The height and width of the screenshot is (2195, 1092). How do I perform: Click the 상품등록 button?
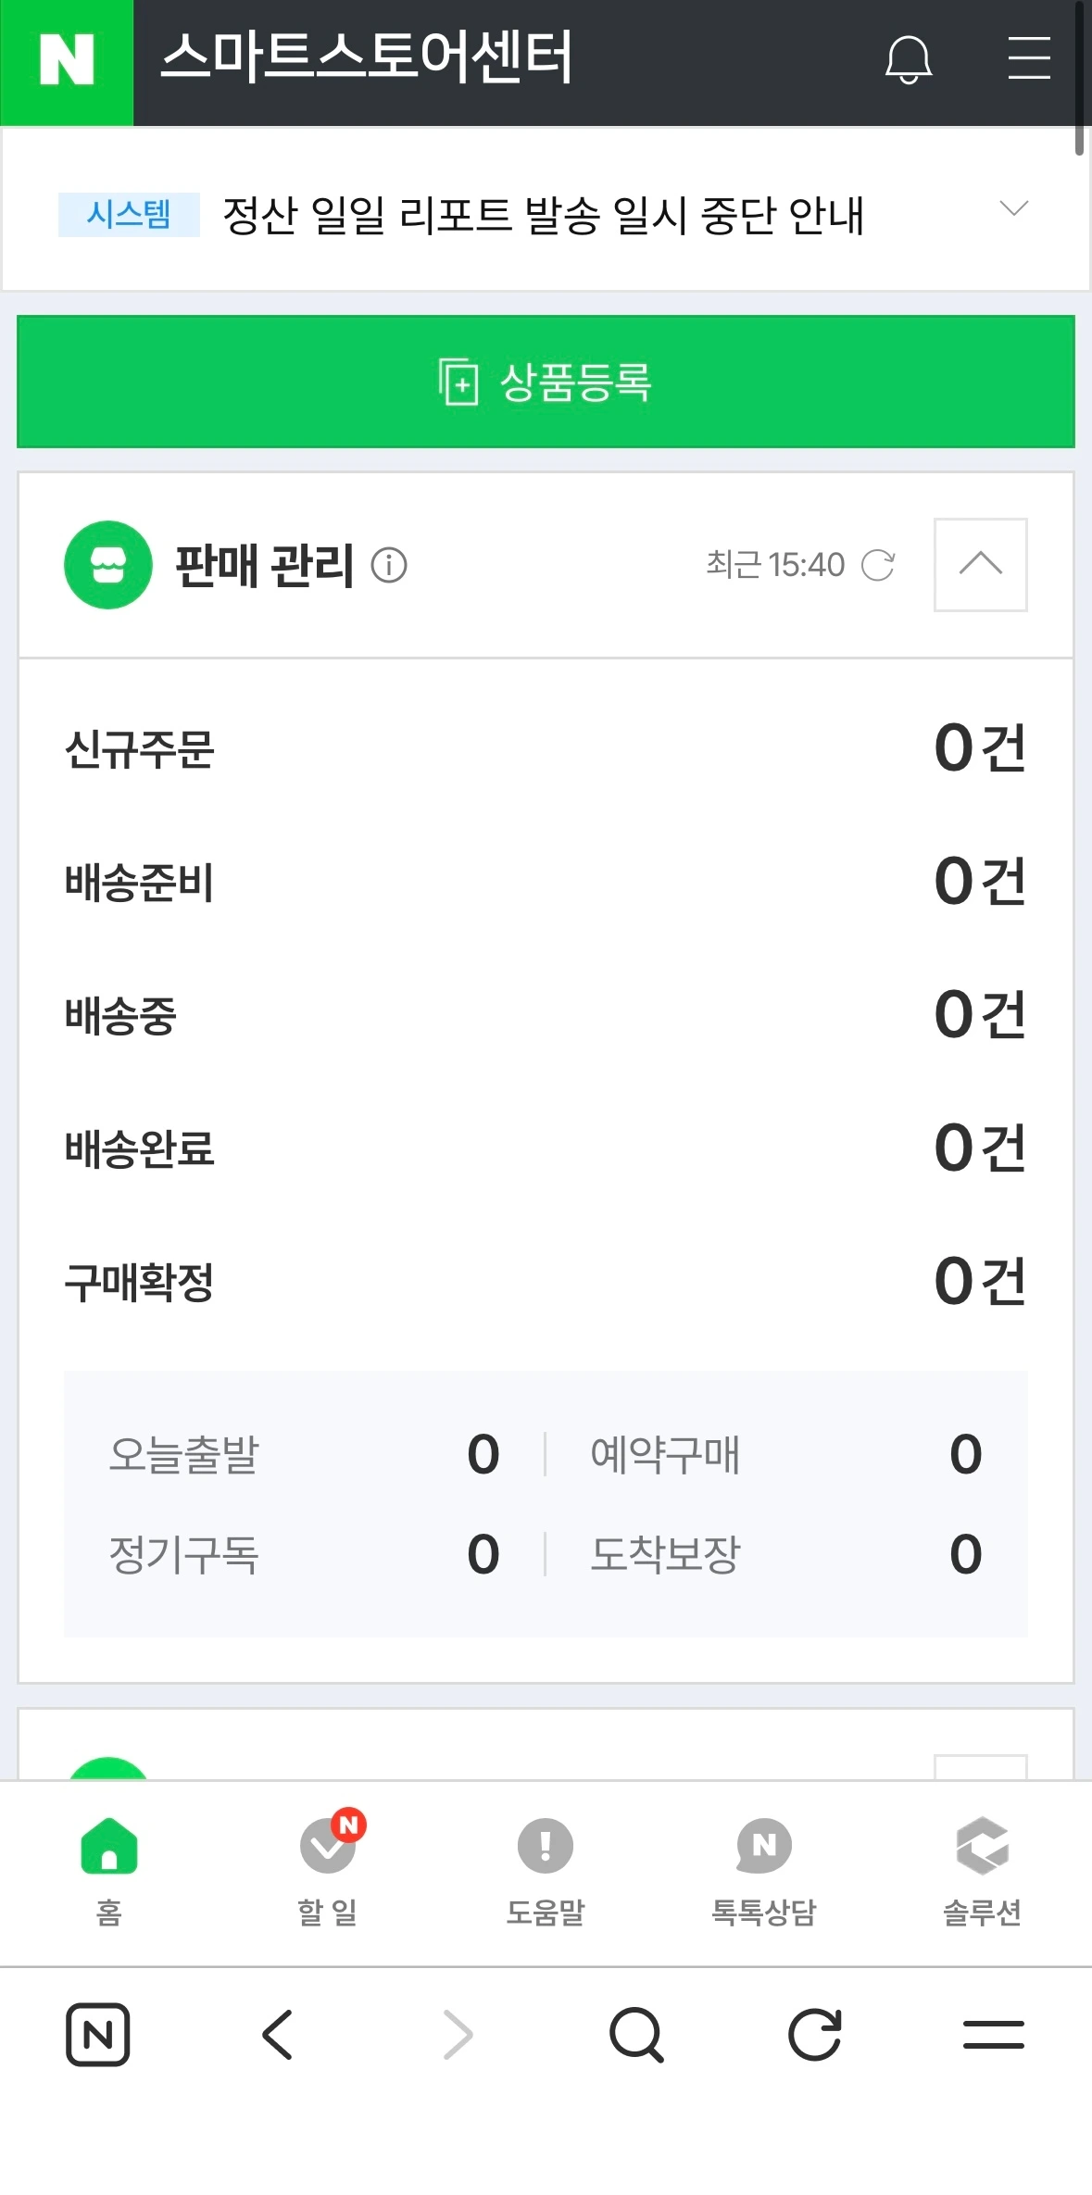tap(546, 382)
